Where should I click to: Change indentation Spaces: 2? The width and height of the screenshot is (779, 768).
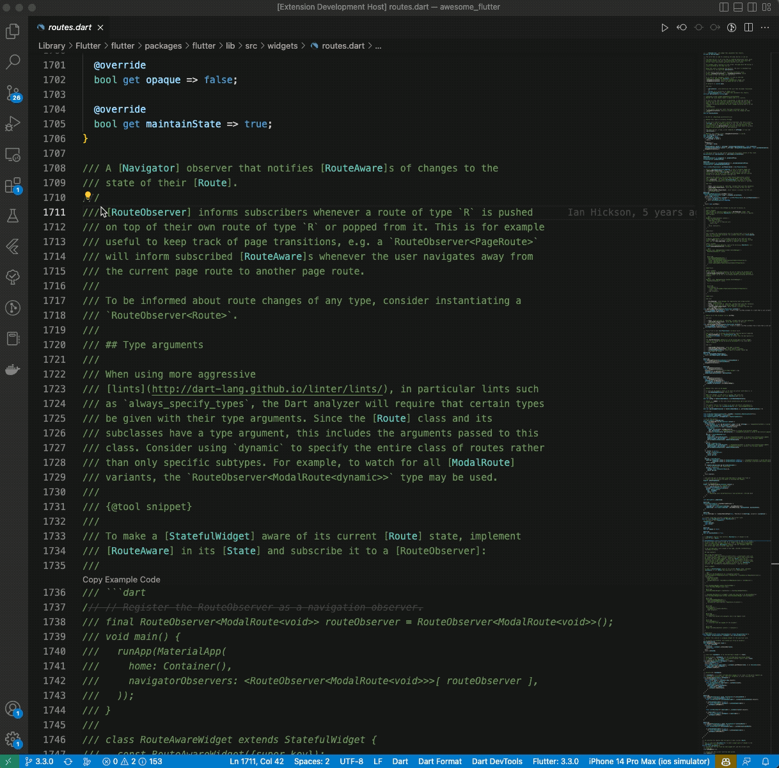(312, 762)
